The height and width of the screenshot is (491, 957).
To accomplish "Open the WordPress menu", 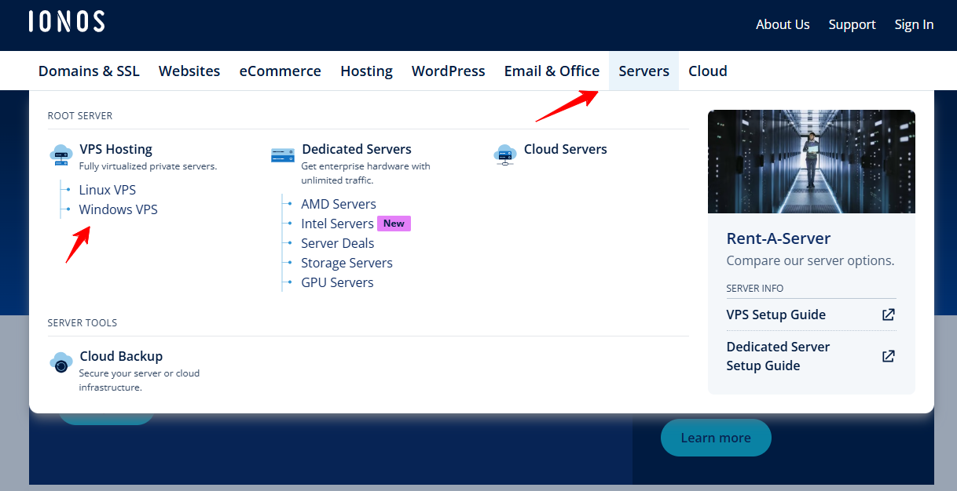I will click(449, 71).
